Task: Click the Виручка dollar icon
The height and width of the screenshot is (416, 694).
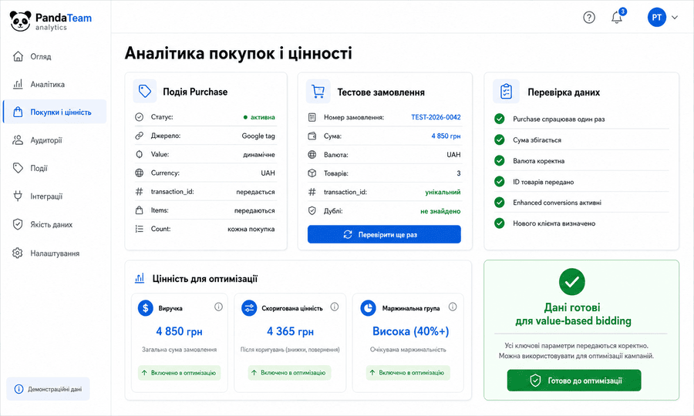Action: (x=145, y=307)
